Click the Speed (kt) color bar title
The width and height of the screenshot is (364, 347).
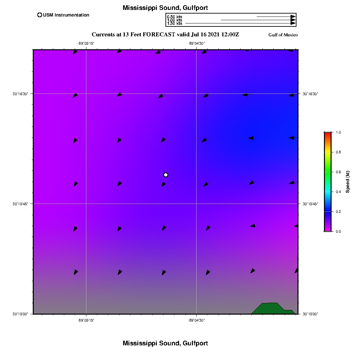347,182
